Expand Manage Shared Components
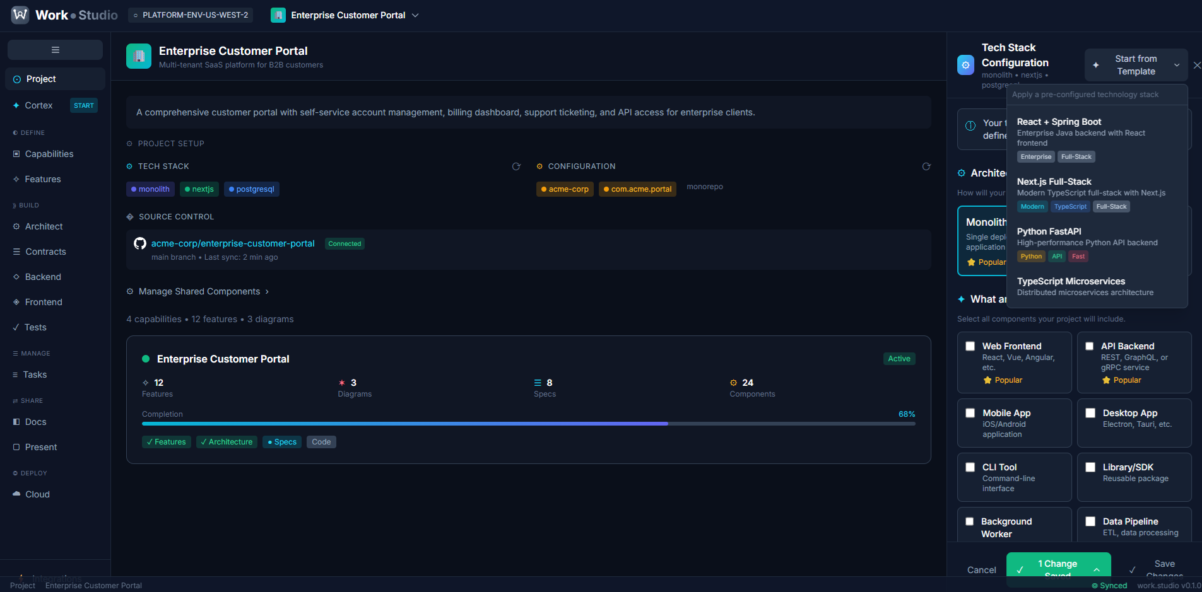The image size is (1202, 592). coord(198,291)
